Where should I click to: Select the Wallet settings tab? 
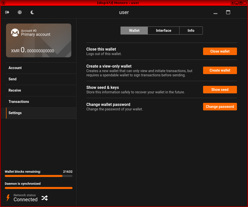point(134,31)
